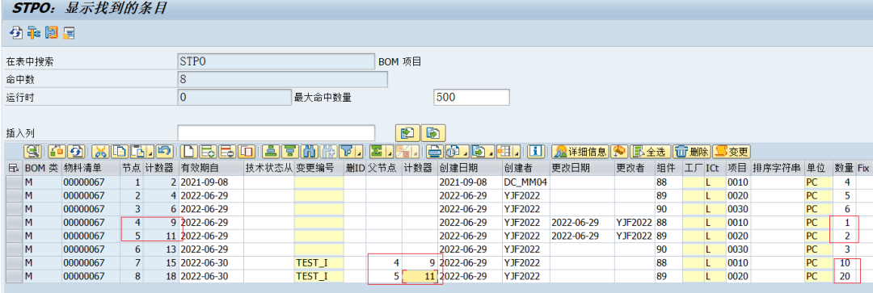Click the 删除 delete button

[x=691, y=151]
